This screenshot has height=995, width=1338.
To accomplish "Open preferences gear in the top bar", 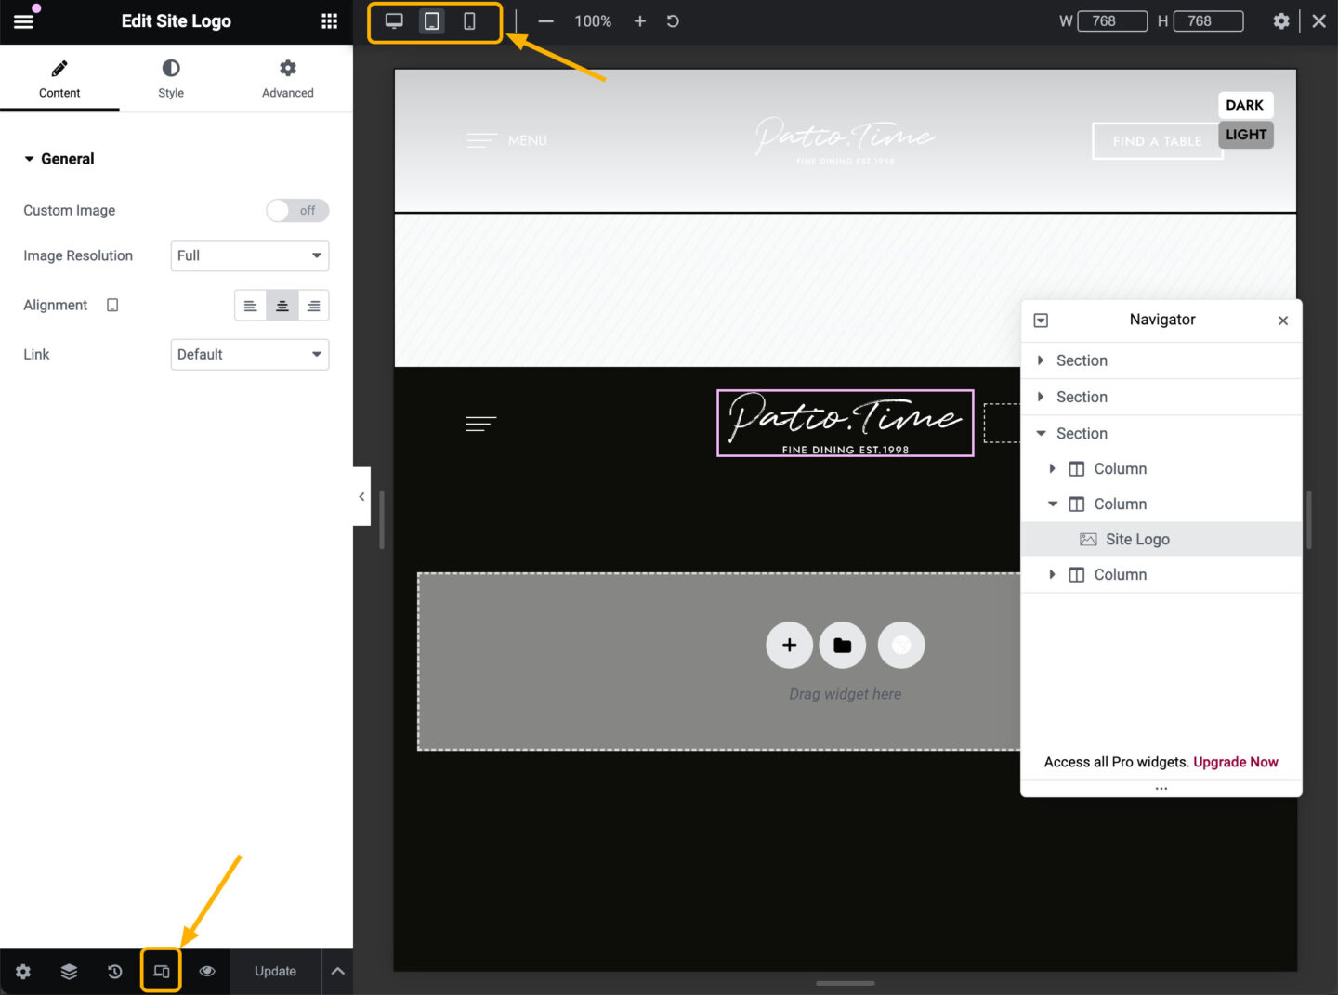I will (1281, 20).
